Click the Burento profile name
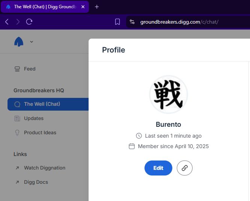This screenshot has height=201, width=250. click(169, 124)
